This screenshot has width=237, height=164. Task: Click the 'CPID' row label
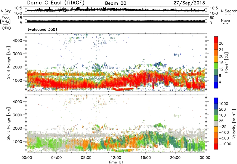[7, 28]
